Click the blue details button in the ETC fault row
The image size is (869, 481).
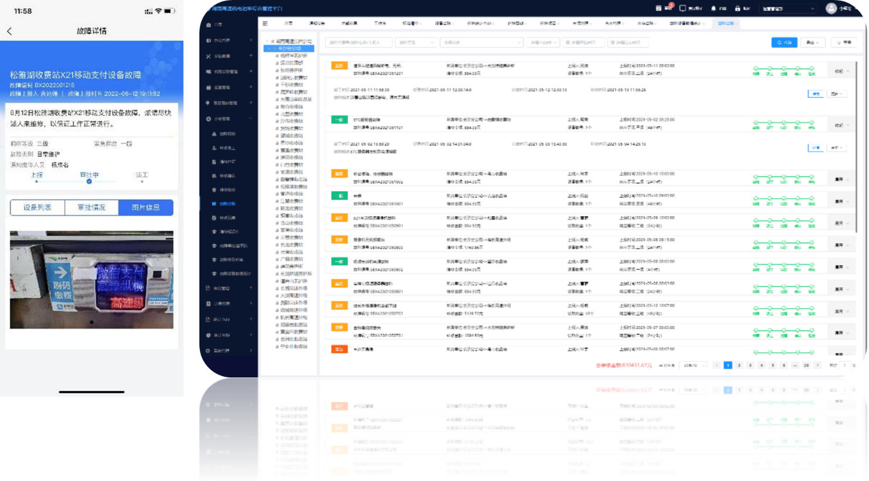click(816, 148)
